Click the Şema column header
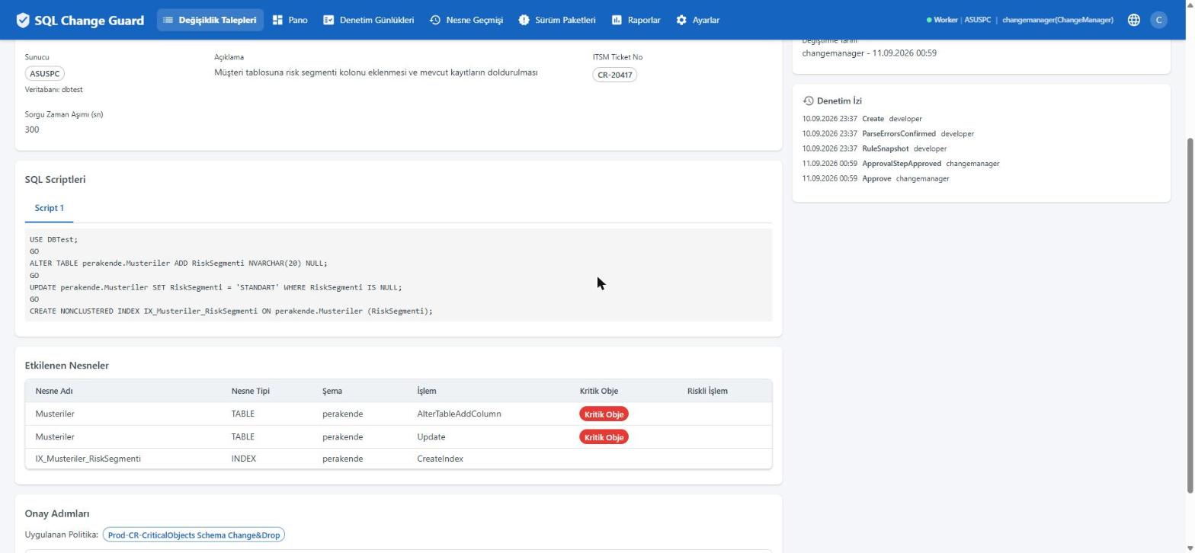This screenshot has height=553, width=1195. coord(332,391)
